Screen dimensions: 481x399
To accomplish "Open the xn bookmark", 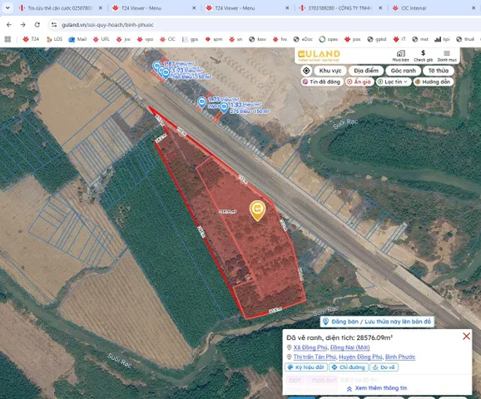I will (x=236, y=39).
